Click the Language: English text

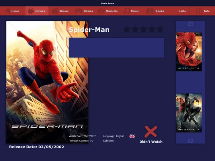tap(113, 136)
